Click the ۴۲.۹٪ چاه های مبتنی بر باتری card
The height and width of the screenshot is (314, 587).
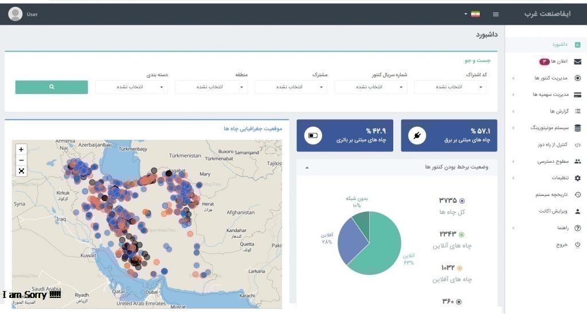pyautogui.click(x=345, y=135)
